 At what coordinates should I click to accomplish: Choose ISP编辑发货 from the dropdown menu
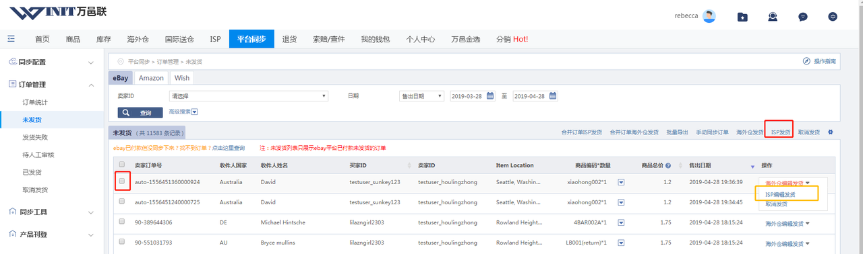(x=780, y=194)
